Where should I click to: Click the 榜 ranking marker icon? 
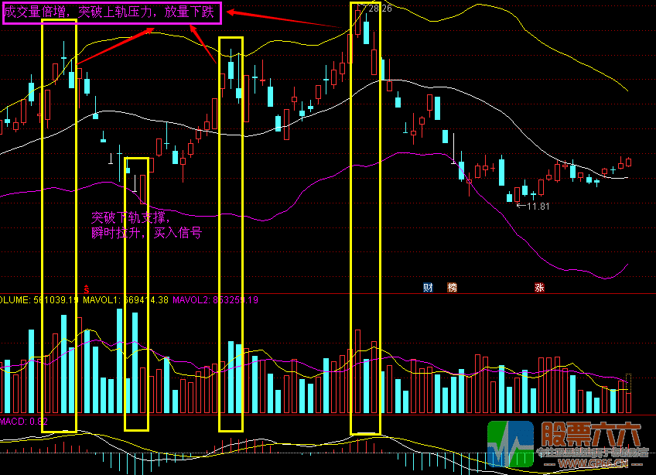[452, 288]
